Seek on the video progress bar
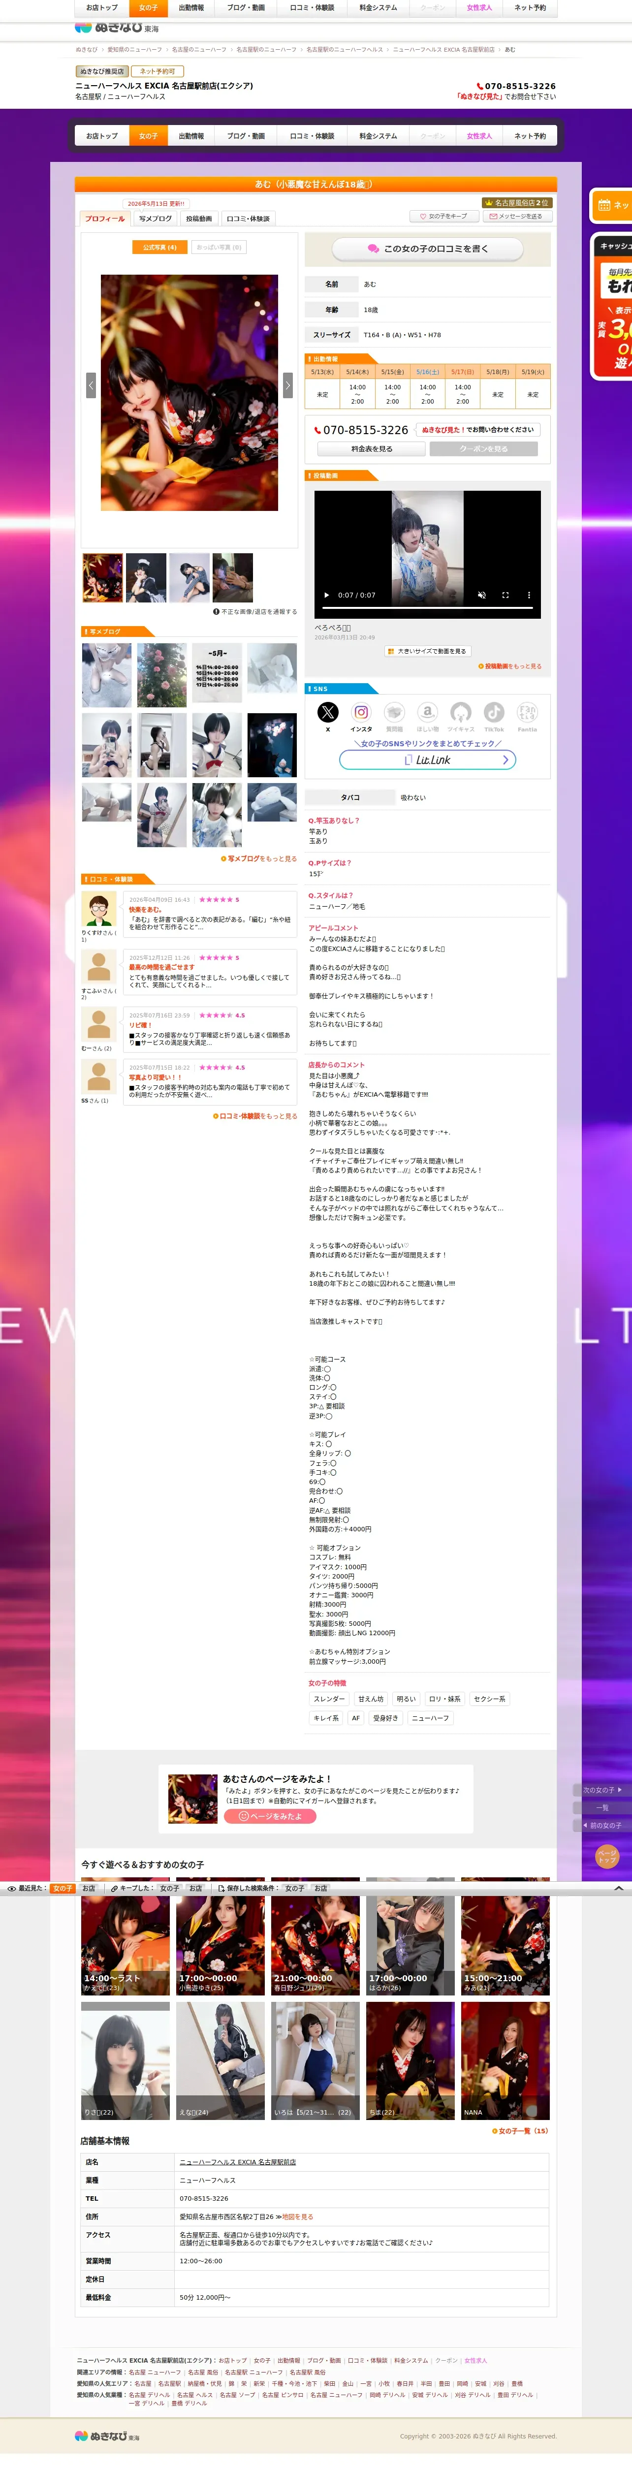The width and height of the screenshot is (632, 2468). (x=427, y=607)
